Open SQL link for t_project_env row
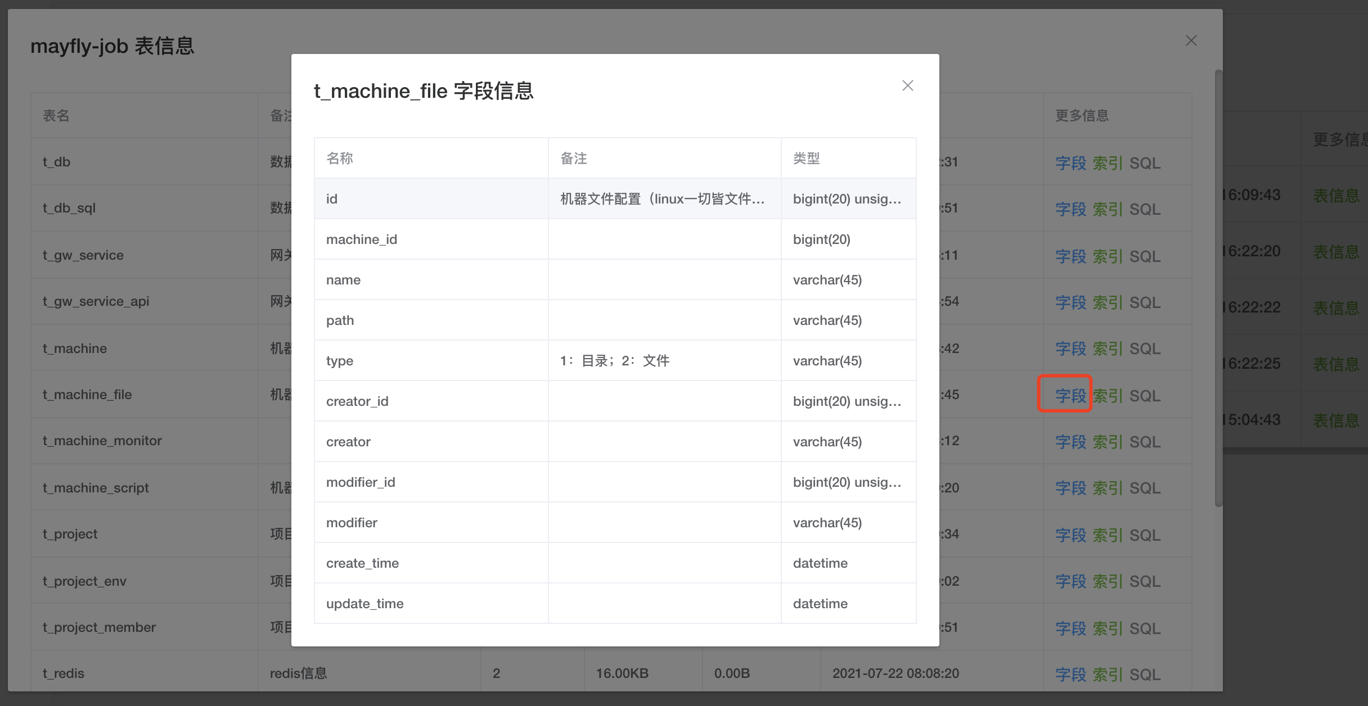 (1145, 581)
